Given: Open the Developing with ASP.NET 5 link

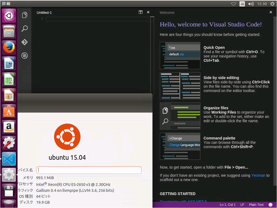Looking at the screenshot, I should (183, 202).
